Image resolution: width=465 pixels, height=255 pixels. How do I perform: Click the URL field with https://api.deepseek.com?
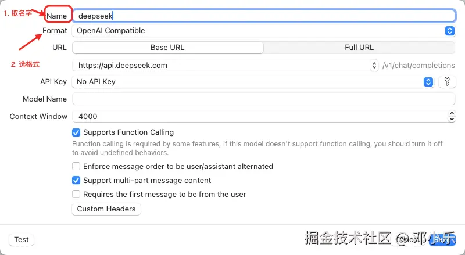226,65
